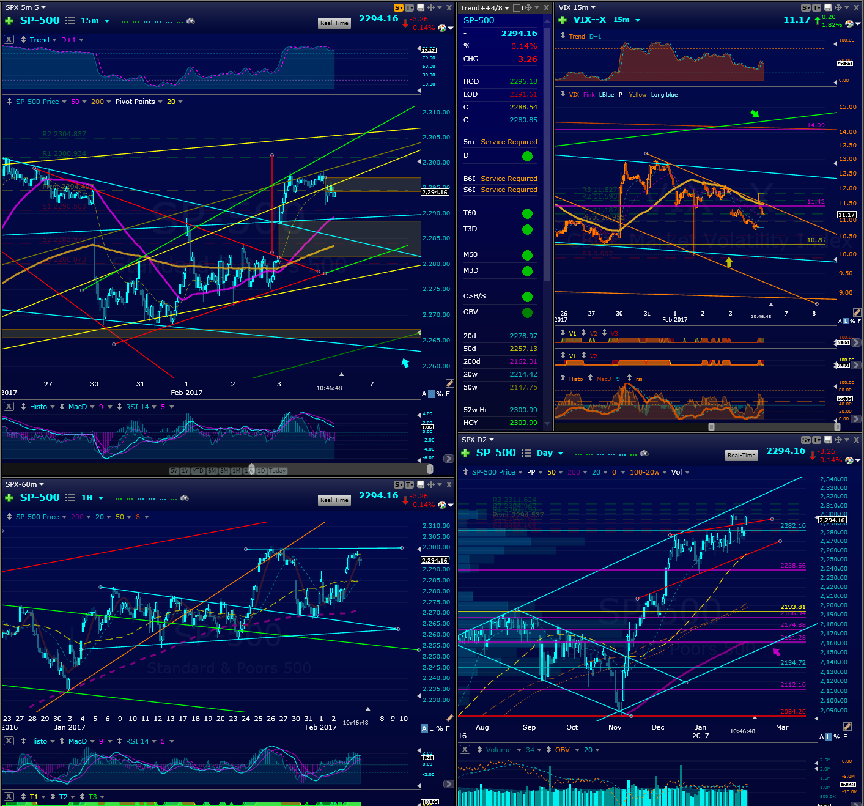864x806 pixels.
Task: Open color palette icon in VIX 15m panel
Action: pyautogui.click(x=849, y=24)
